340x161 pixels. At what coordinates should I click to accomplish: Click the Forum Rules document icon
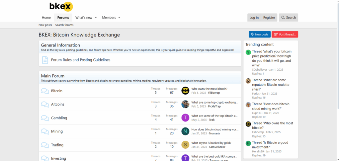tap(45, 60)
